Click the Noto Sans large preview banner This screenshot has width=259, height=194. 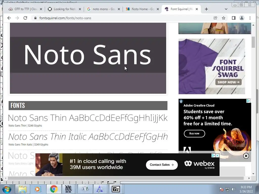(x=88, y=58)
